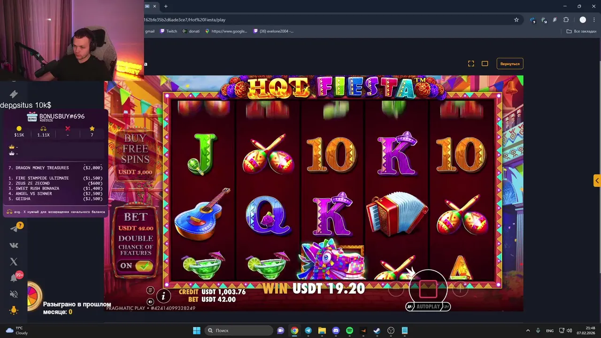Image resolution: width=601 pixels, height=338 pixels.
Task: Open Windows Start menu
Action: pos(197,330)
